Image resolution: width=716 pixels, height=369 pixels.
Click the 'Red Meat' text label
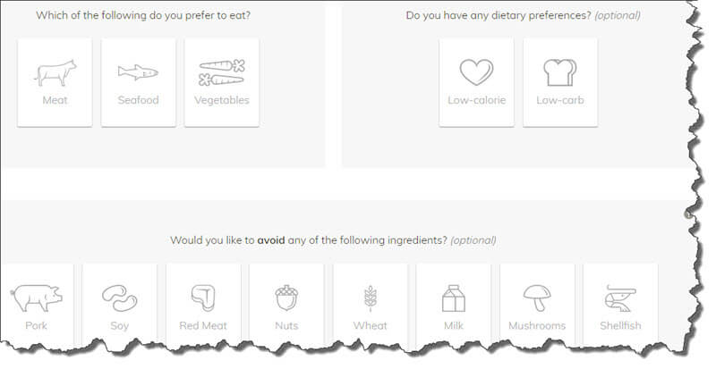[x=203, y=326]
